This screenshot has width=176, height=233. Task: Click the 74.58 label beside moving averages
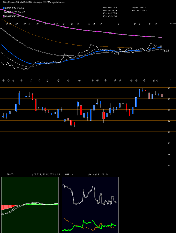coord(166,51)
